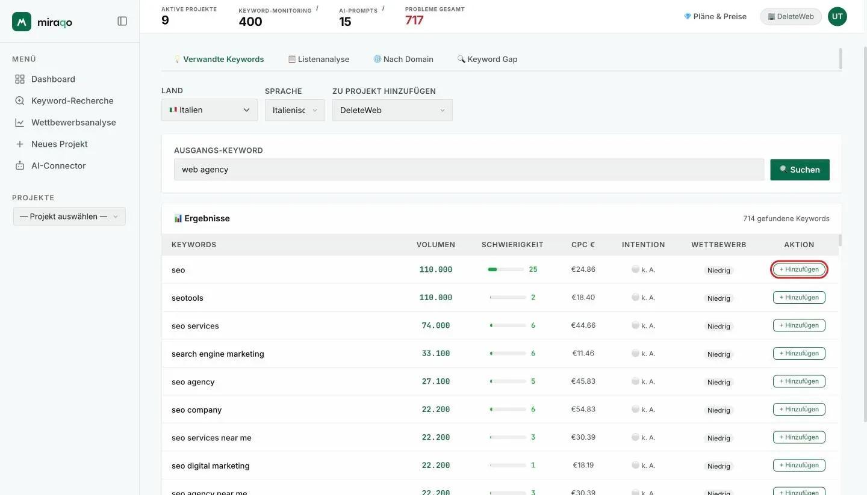Click the Wettbewerbsanalyse chart icon
The height and width of the screenshot is (495, 867).
(20, 122)
